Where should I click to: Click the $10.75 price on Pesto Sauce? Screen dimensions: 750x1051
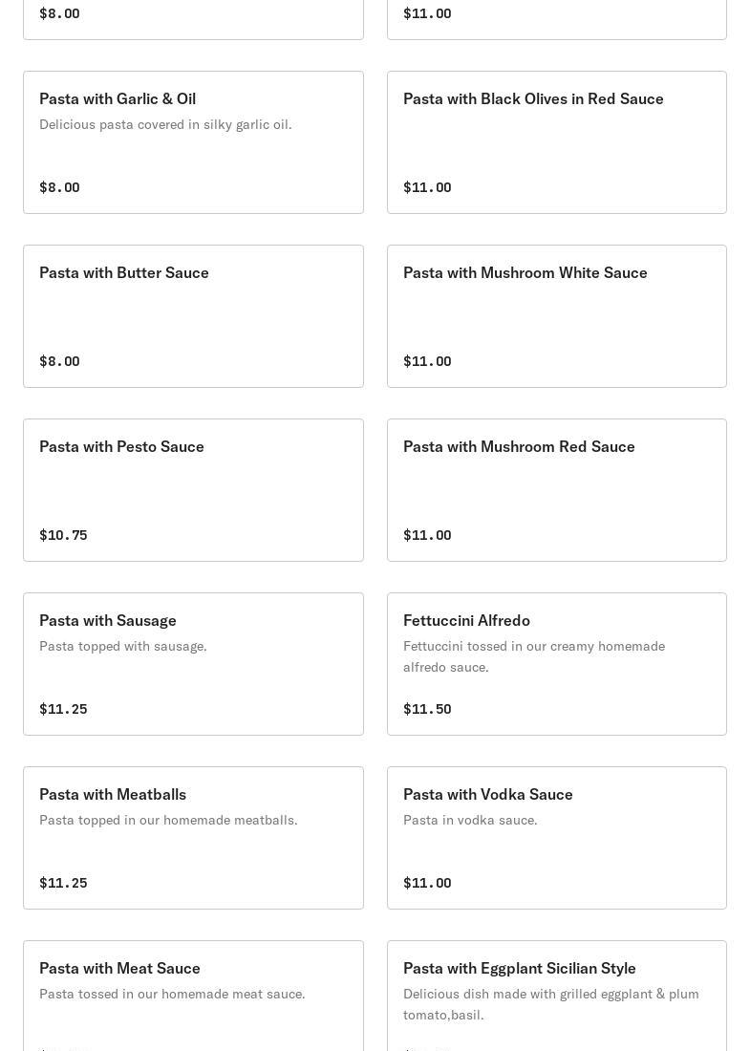click(63, 535)
